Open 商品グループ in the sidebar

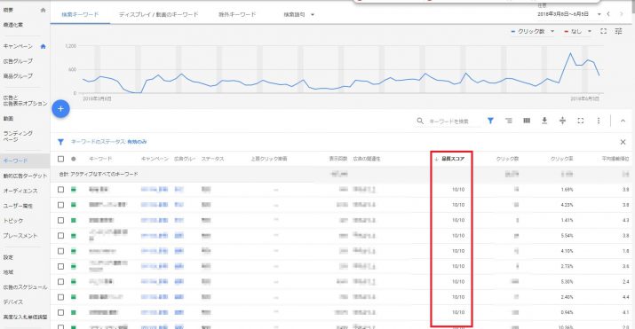(x=18, y=76)
